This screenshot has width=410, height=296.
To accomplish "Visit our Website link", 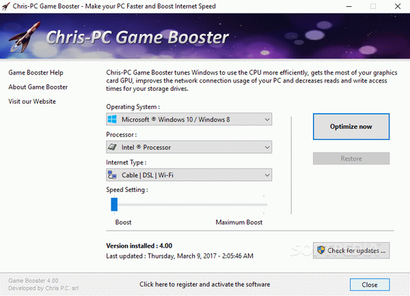I will (32, 101).
